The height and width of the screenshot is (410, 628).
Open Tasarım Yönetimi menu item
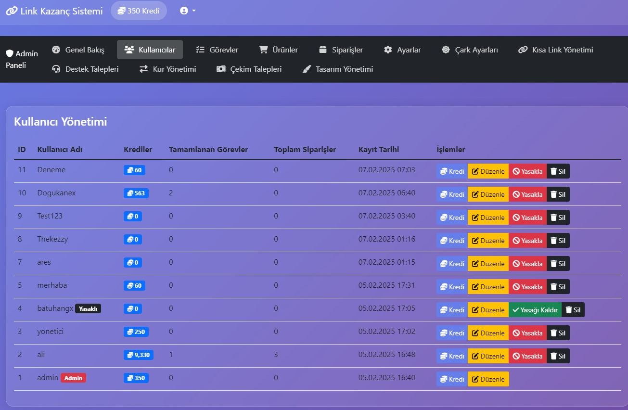point(338,69)
